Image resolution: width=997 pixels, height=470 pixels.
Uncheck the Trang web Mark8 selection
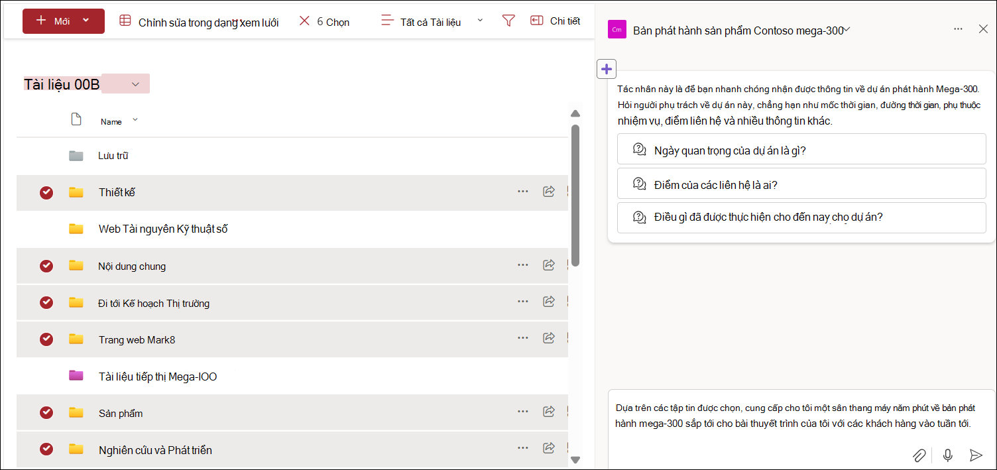click(x=46, y=339)
